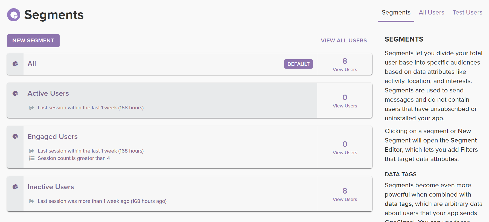Click the last session icon under Engaged Users
Image resolution: width=489 pixels, height=222 pixels.
pyautogui.click(x=32, y=151)
